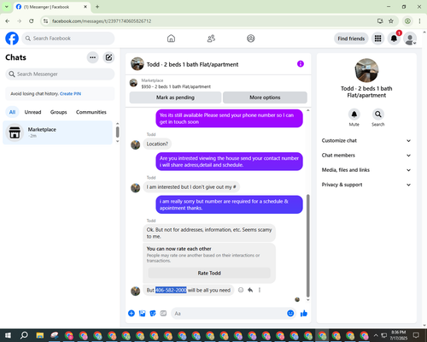This screenshot has height=342, width=427.
Task: Expand Media, files and links section
Action: click(366, 170)
